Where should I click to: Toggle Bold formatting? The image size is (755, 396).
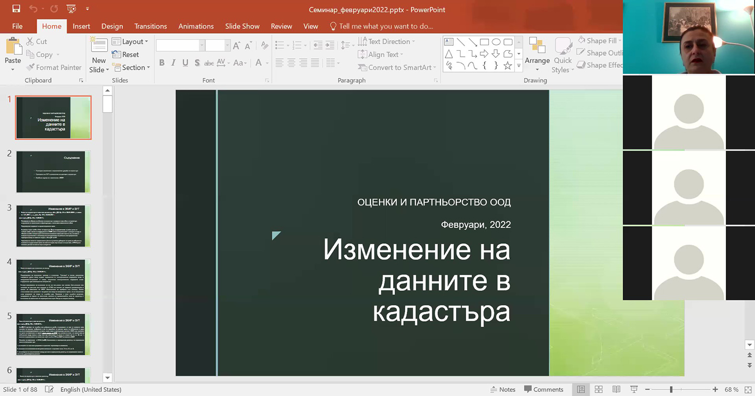(162, 63)
